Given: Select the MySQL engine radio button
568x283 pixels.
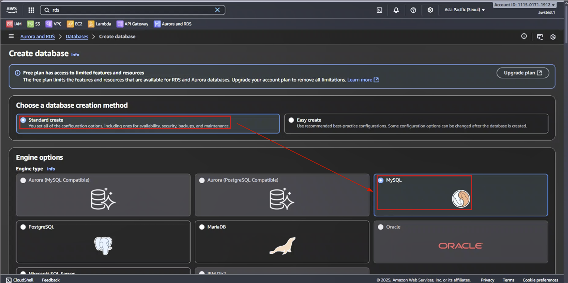Looking at the screenshot, I should point(381,180).
